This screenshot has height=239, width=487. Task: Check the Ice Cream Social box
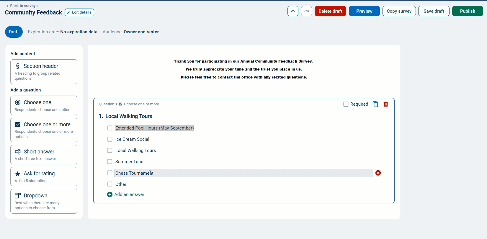(x=110, y=139)
